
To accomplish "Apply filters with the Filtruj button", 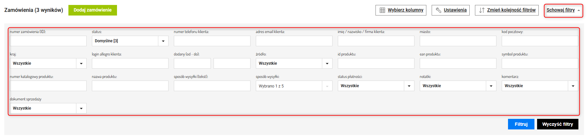I will [521, 124].
